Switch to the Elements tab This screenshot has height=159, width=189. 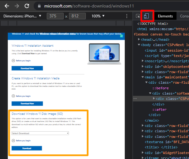[x=165, y=16]
